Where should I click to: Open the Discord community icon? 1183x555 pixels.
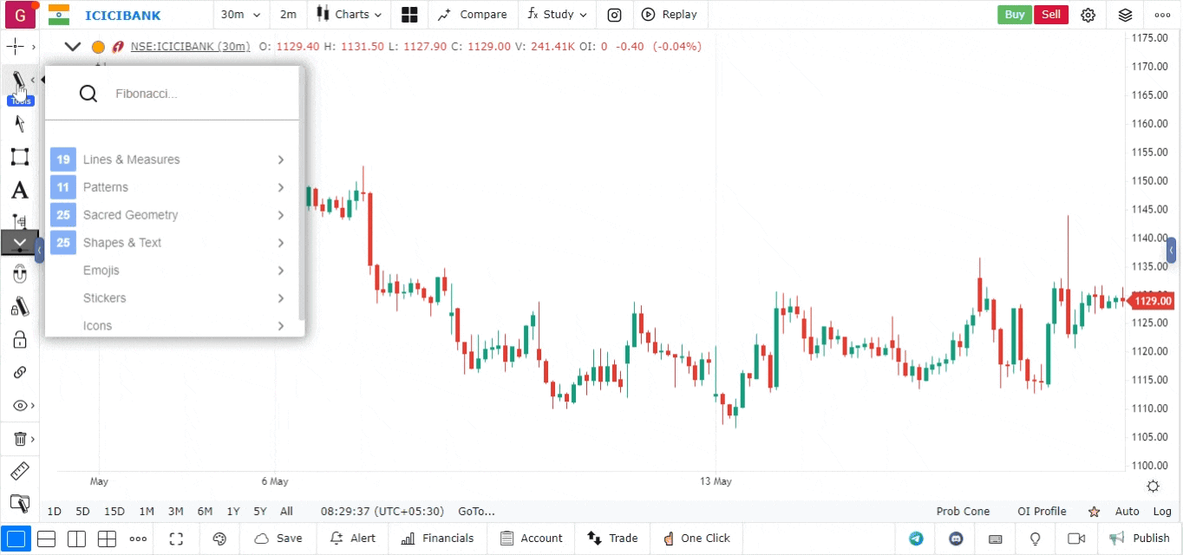pos(956,539)
